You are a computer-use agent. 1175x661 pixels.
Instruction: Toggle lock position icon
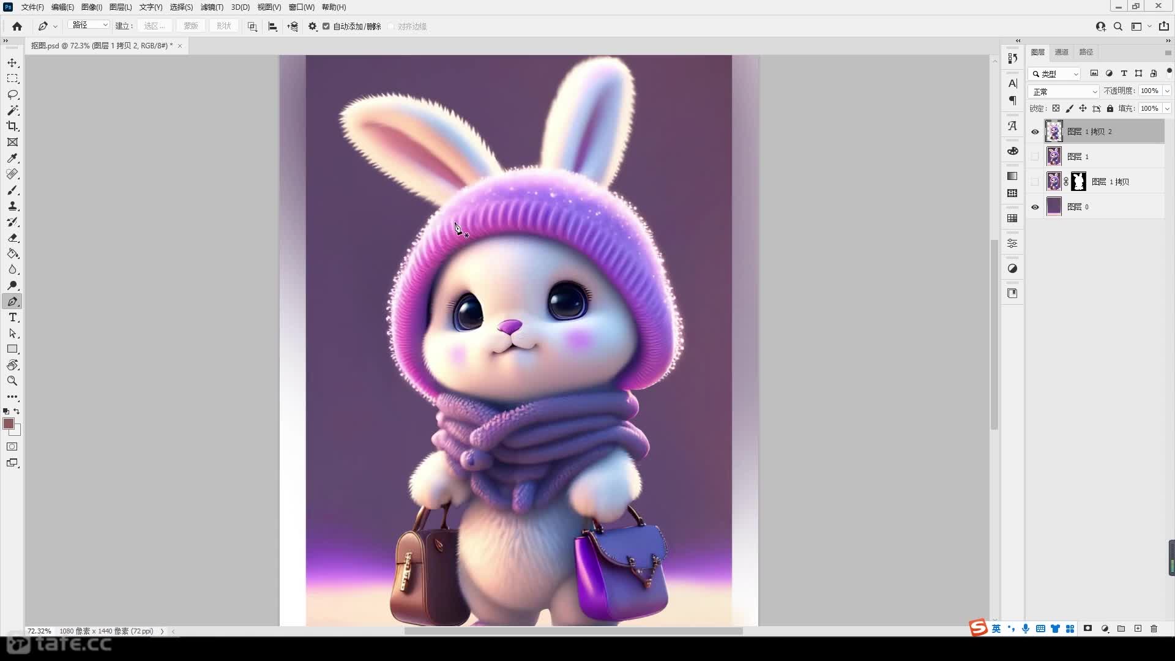(x=1083, y=108)
